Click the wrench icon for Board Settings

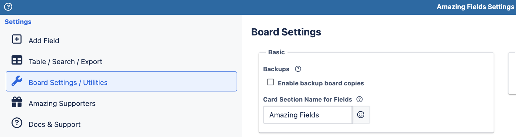click(x=17, y=81)
